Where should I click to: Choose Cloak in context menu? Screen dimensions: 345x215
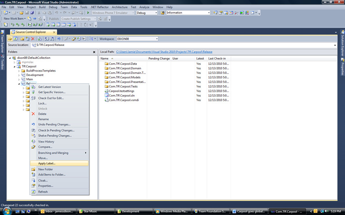pos(59,180)
